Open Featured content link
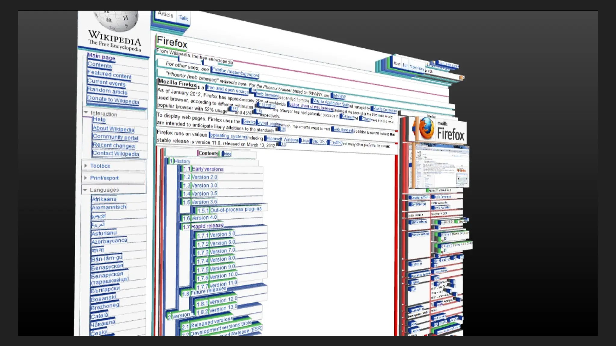Screen dimensions: 616x346 tap(109, 74)
